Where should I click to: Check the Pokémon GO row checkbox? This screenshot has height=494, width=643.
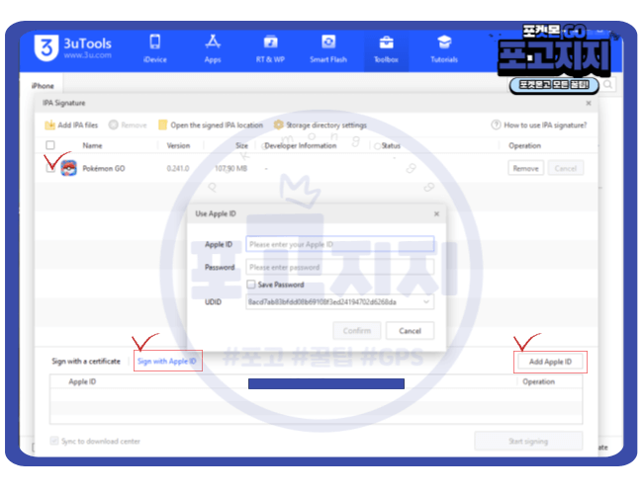tap(50, 168)
